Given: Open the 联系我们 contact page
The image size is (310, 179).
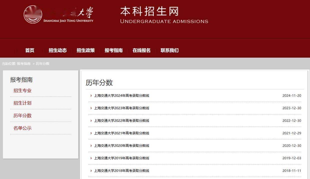Looking at the screenshot, I should point(169,50).
